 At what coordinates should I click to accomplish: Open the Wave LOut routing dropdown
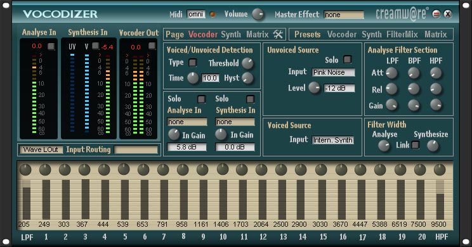pyautogui.click(x=41, y=149)
